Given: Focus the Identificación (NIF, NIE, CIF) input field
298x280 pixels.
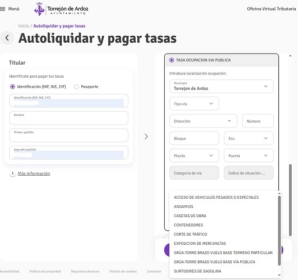Looking at the screenshot, I should 69,101.
